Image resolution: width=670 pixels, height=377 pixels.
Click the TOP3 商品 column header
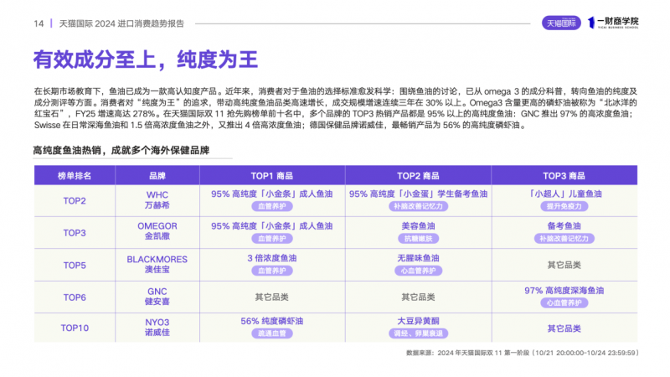click(x=564, y=176)
